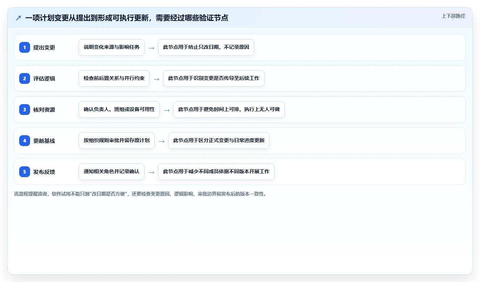
Task: Click the 核对资源 step label
Action: click(x=44, y=110)
